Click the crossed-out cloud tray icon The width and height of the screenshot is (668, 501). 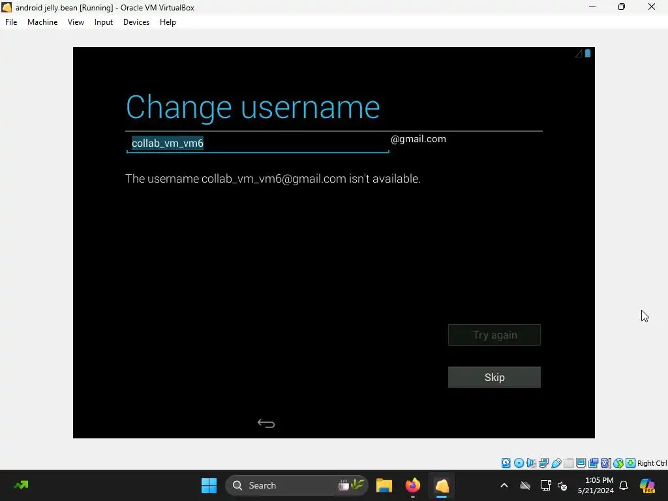525,485
